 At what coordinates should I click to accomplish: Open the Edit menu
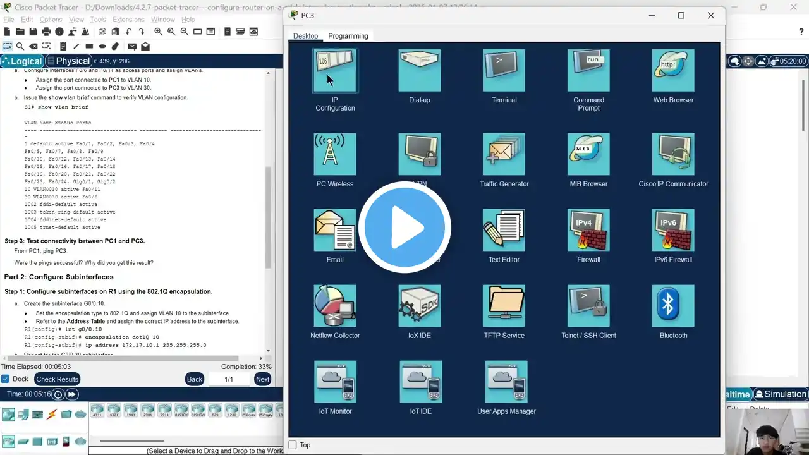coord(27,20)
